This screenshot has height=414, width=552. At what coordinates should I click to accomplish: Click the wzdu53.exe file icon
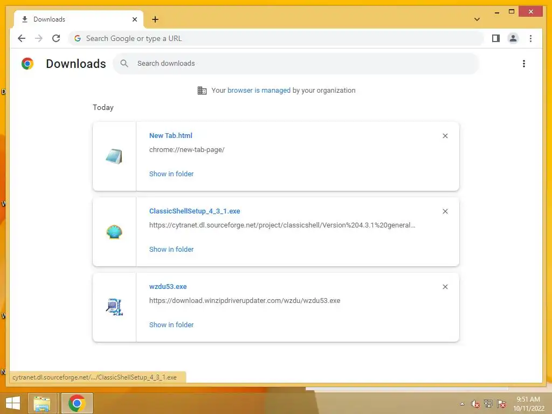114,307
